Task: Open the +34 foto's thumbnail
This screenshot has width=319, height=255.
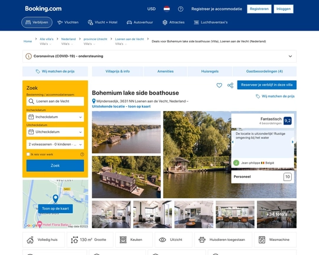Action: coord(276,214)
